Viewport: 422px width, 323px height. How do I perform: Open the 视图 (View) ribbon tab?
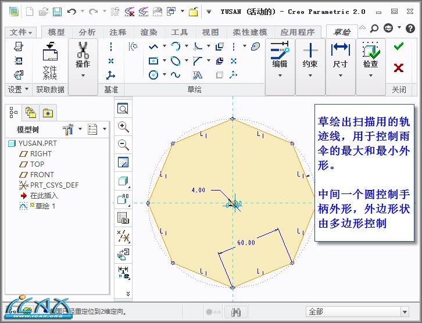(210, 33)
